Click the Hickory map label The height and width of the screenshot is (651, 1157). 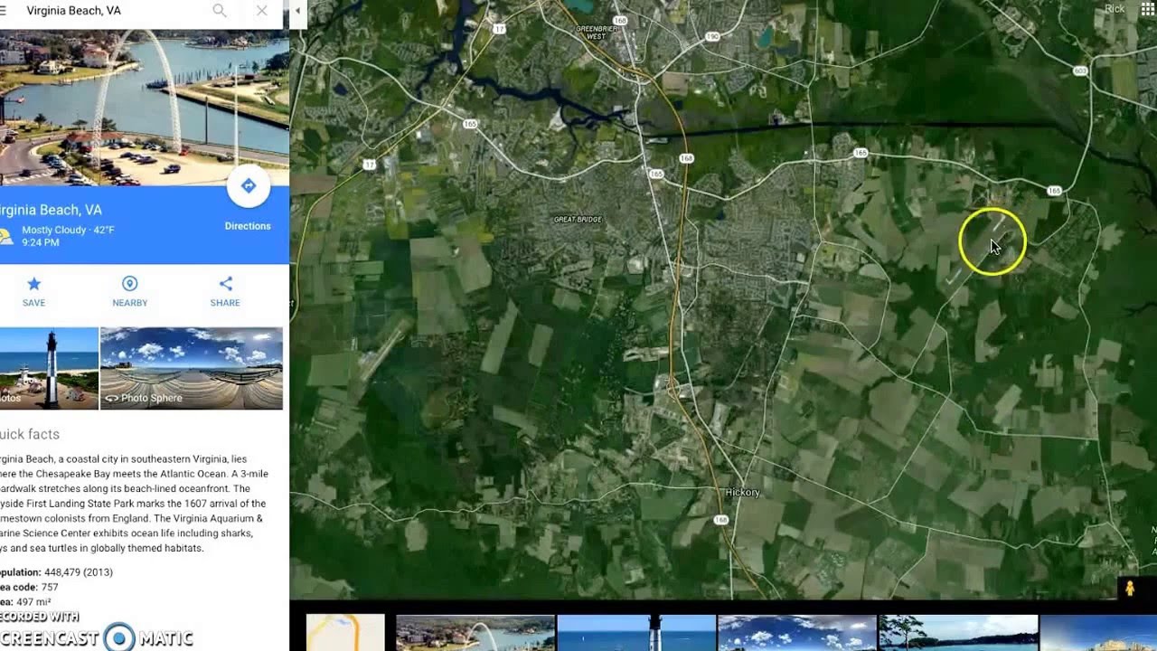pos(742,493)
